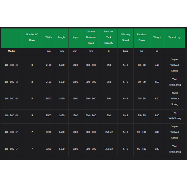Click width '5200' in LR - 500 - 7 row
The height and width of the screenshot is (187, 187).
[49, 149]
